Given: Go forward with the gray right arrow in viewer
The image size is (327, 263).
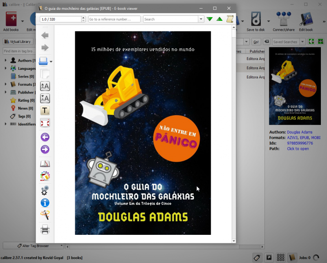Looking at the screenshot, I should (45, 48).
